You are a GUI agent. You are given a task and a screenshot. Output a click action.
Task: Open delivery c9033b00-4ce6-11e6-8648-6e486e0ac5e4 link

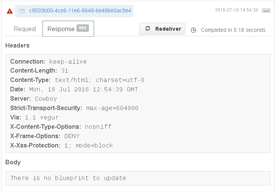tap(80, 11)
